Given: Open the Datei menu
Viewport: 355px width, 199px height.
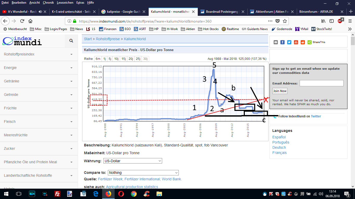Looking at the screenshot, I should [5, 3].
